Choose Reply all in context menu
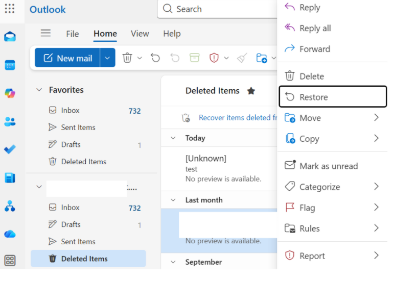This screenshot has height=281, width=394. (333, 28)
